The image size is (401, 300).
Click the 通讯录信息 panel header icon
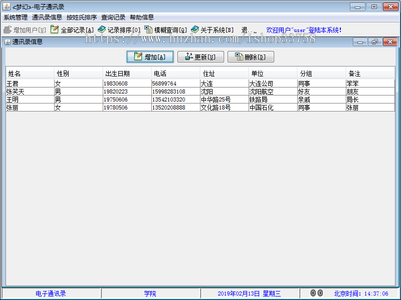point(7,42)
